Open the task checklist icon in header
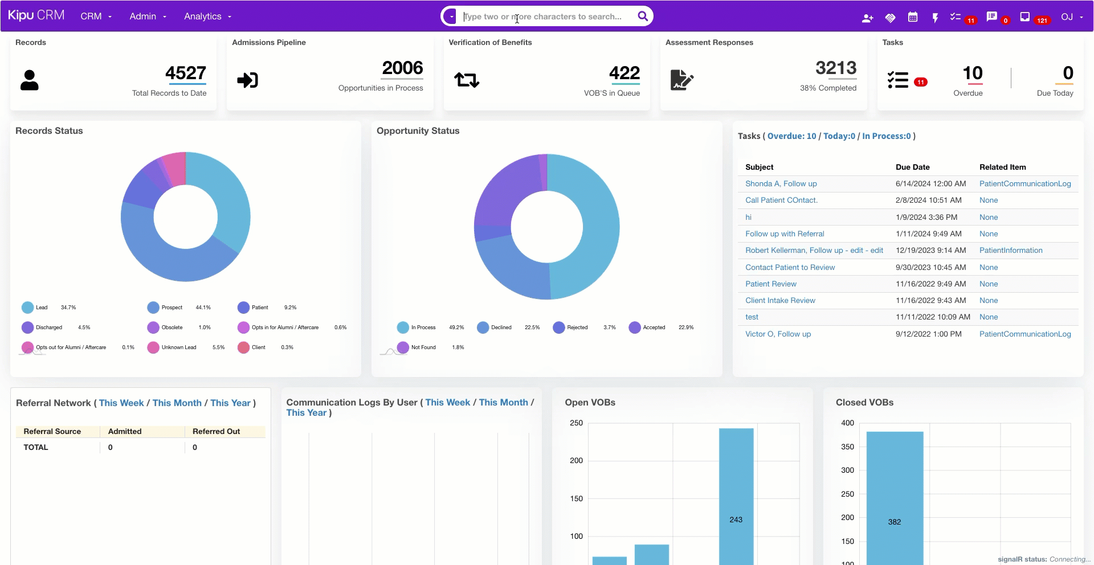The image size is (1094, 565). point(956,17)
